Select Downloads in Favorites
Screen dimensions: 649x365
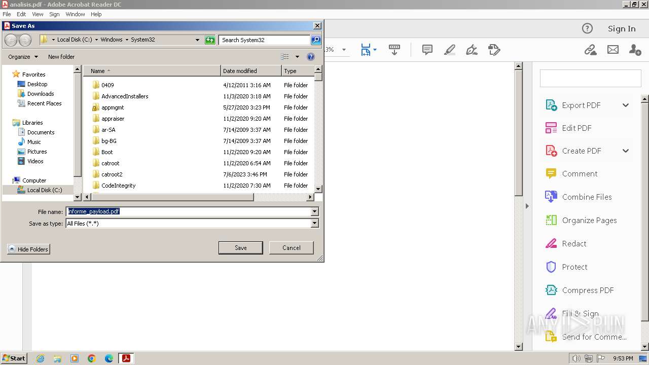point(41,94)
